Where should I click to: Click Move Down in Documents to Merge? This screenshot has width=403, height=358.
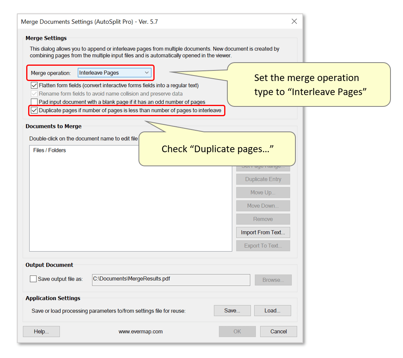[263, 205]
